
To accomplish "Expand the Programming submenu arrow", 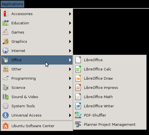I will 70,78.
